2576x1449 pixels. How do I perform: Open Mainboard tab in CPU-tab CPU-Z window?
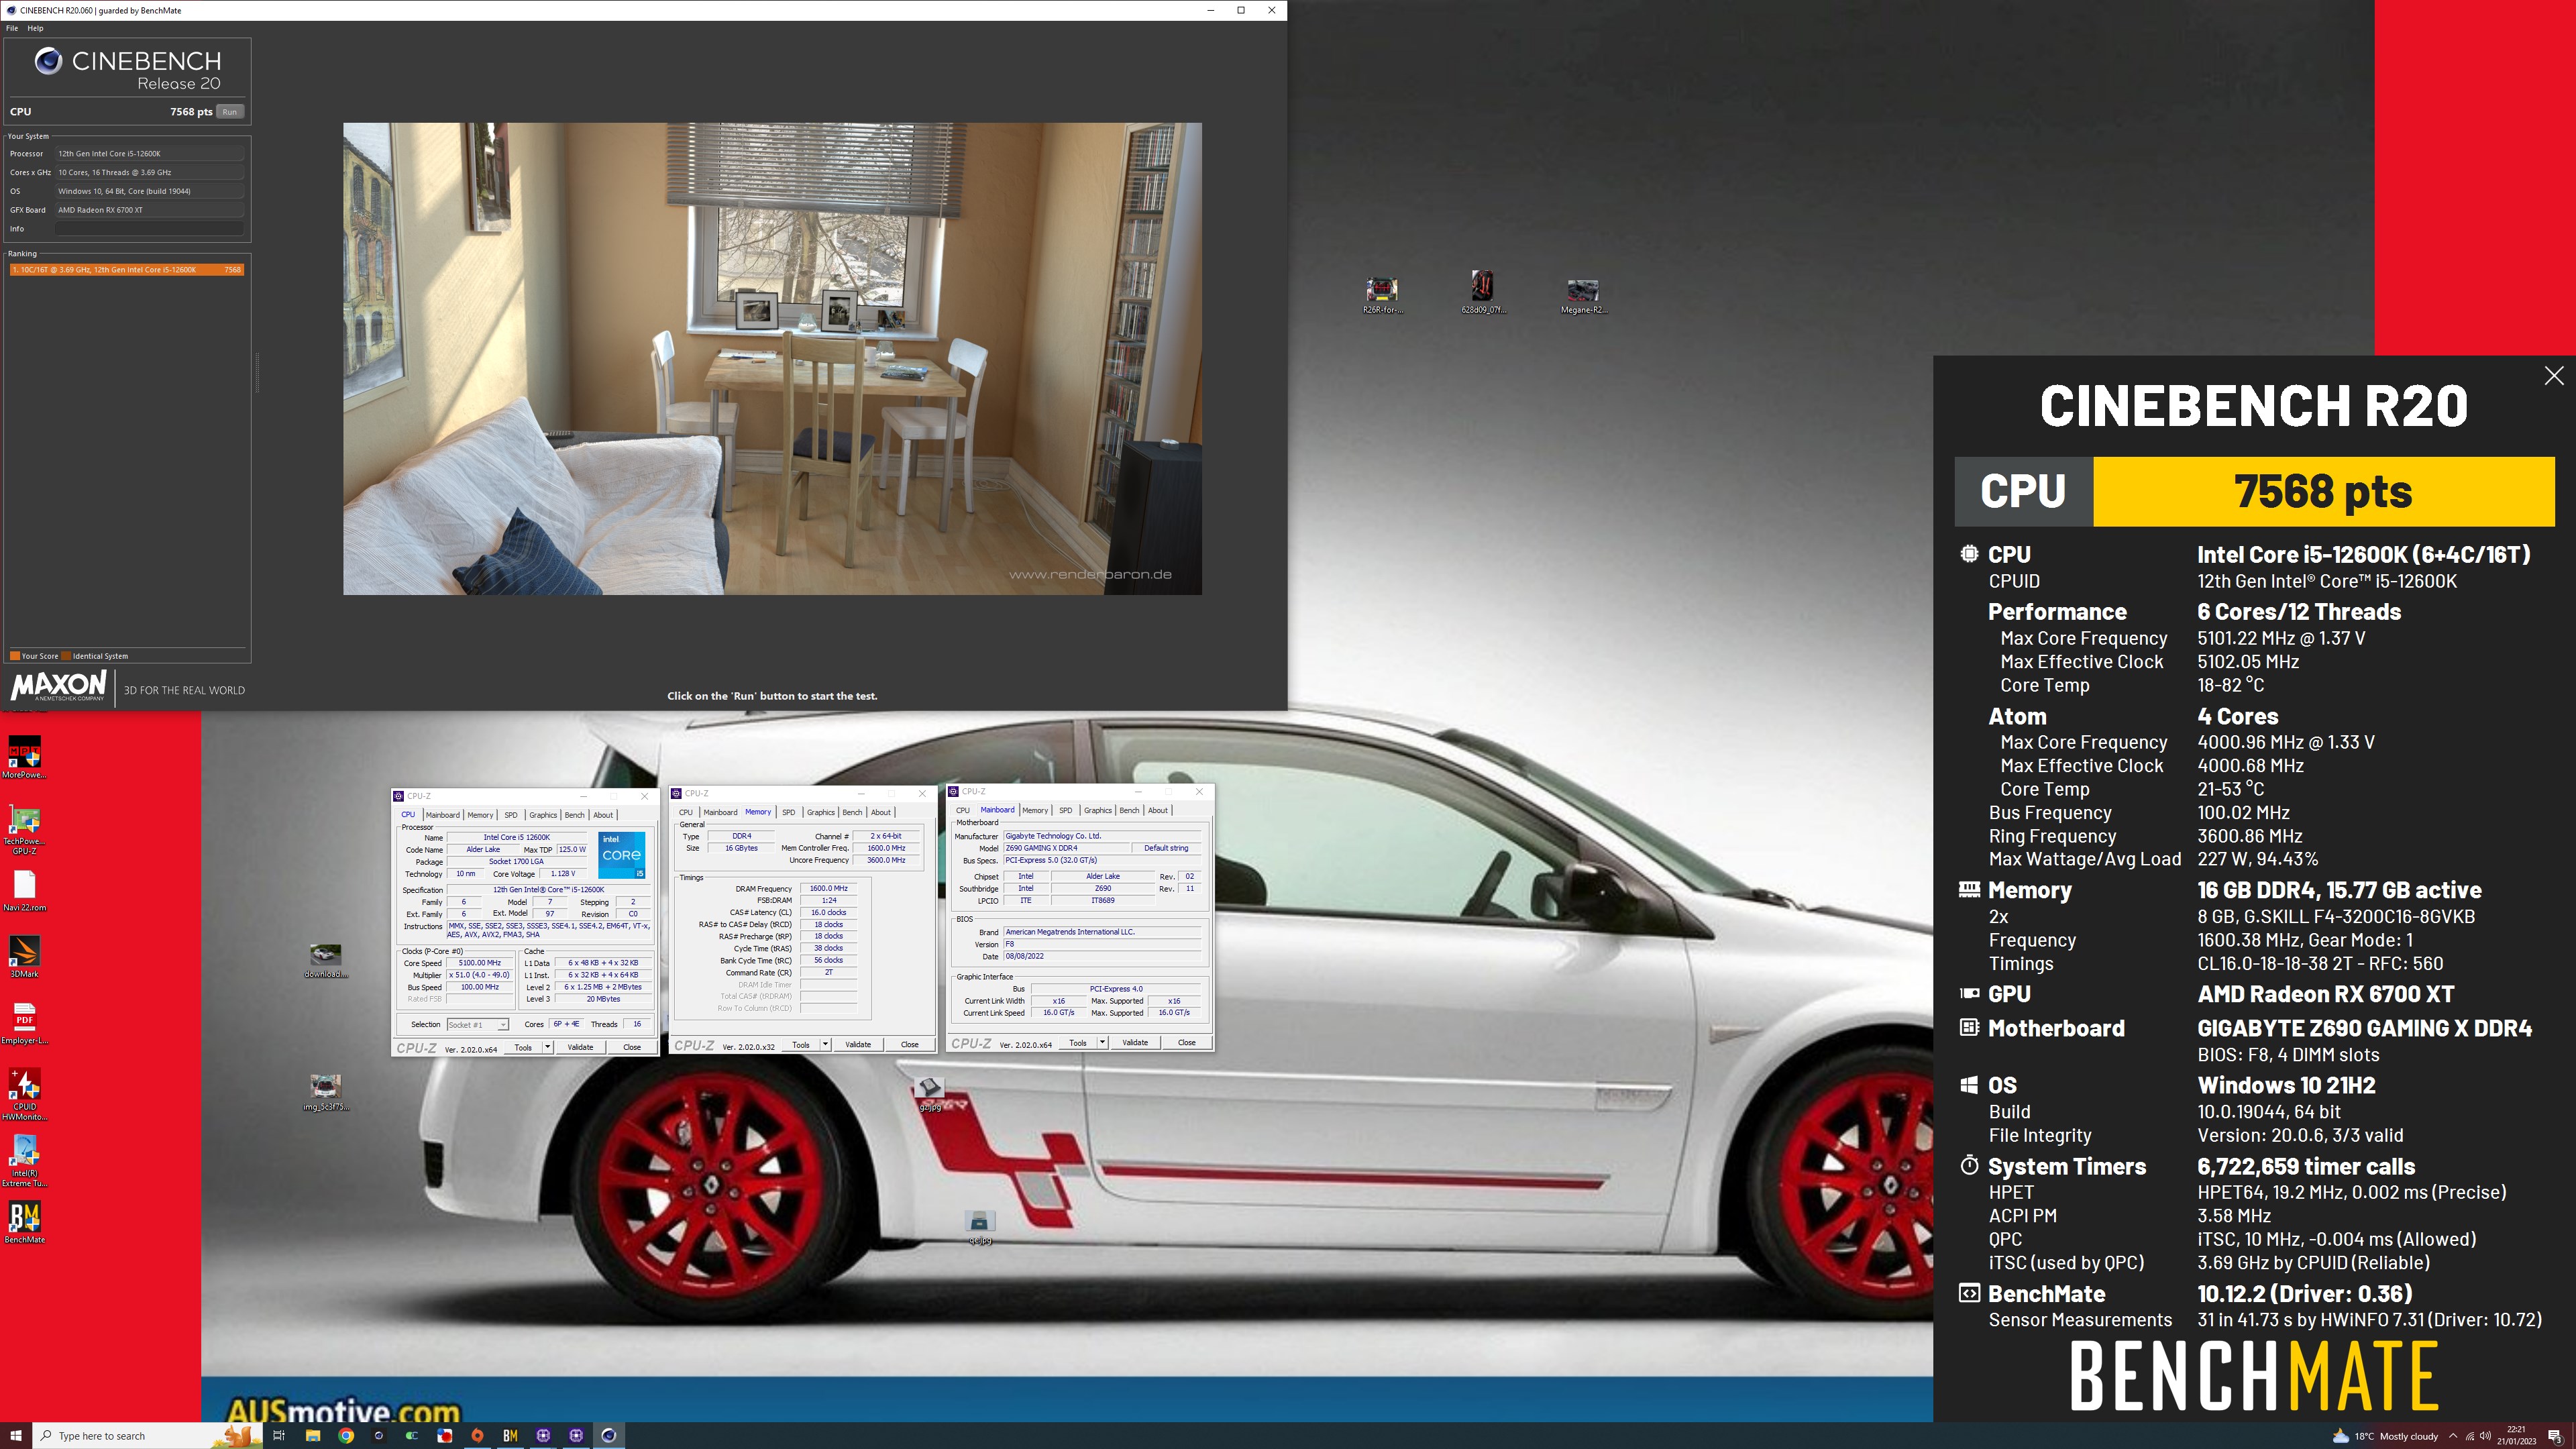[x=443, y=814]
